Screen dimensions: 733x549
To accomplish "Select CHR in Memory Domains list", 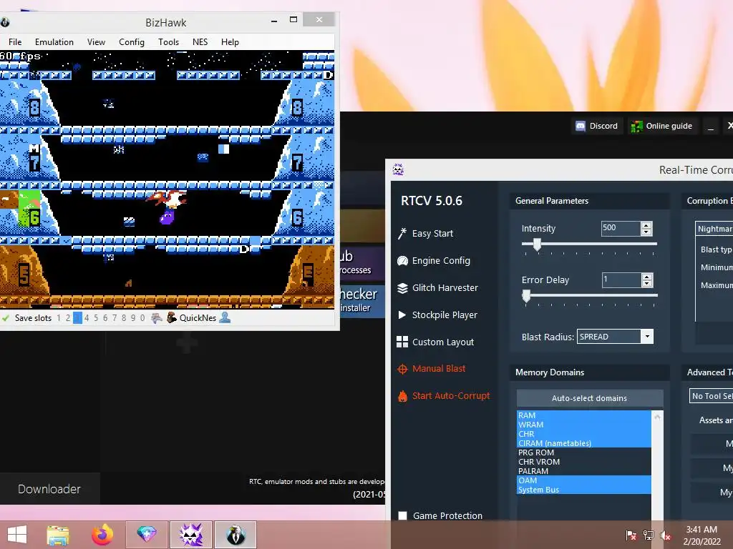I will point(584,434).
